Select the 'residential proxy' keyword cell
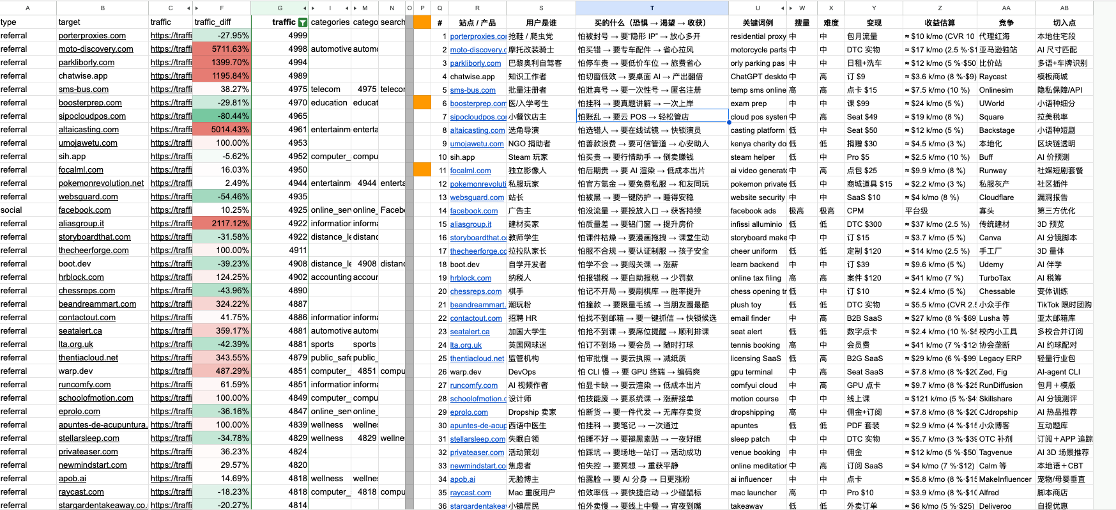1116x510 pixels. [x=758, y=36]
